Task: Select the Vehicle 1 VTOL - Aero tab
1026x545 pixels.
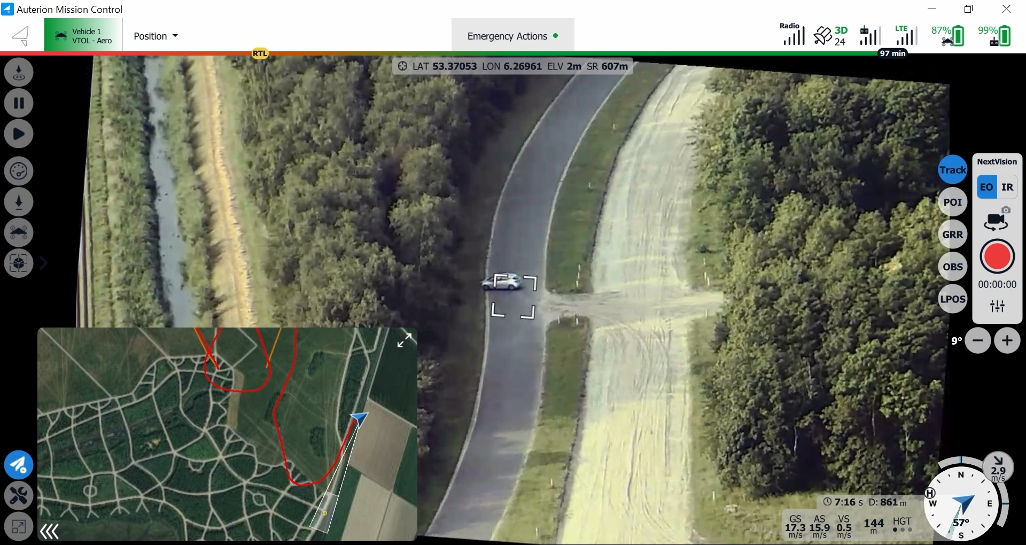Action: click(x=83, y=36)
